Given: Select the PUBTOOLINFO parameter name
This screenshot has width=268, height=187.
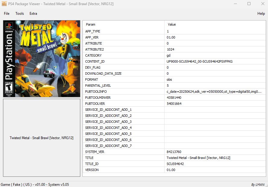Looking at the screenshot, I should tap(96, 92).
